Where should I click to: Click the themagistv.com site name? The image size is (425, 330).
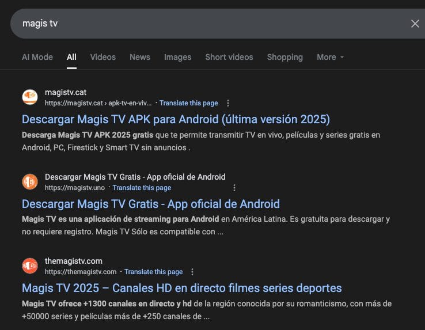tap(74, 261)
